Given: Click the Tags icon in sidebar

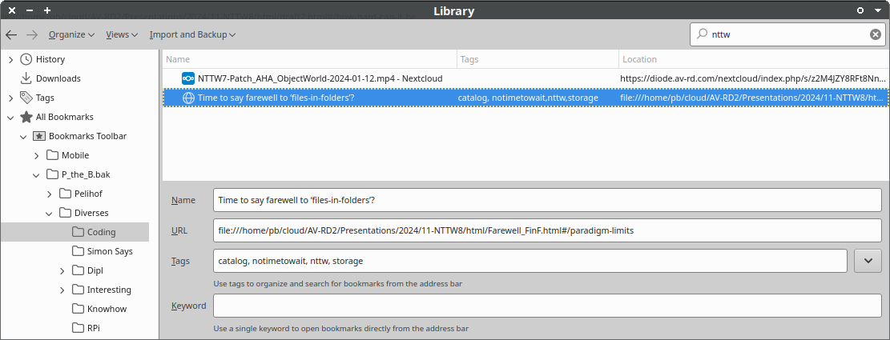Looking at the screenshot, I should (x=26, y=98).
